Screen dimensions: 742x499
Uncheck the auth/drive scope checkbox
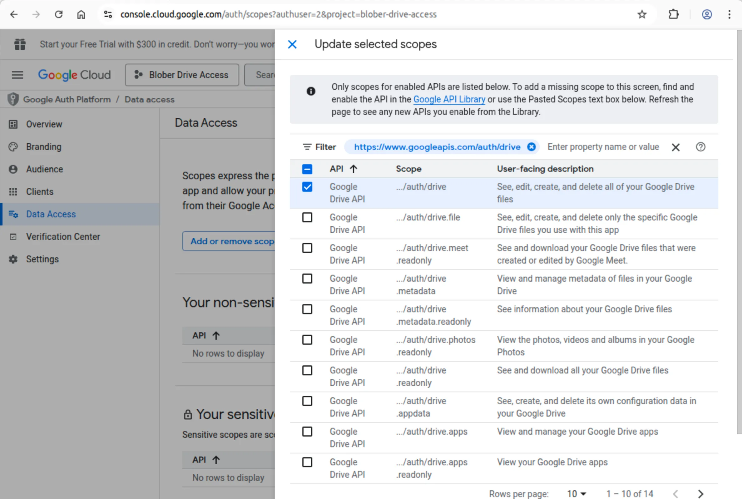[307, 187]
